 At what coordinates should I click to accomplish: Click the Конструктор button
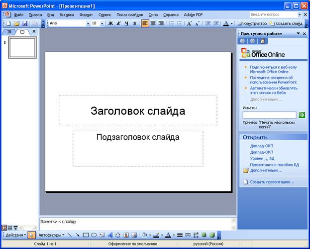click(x=252, y=23)
